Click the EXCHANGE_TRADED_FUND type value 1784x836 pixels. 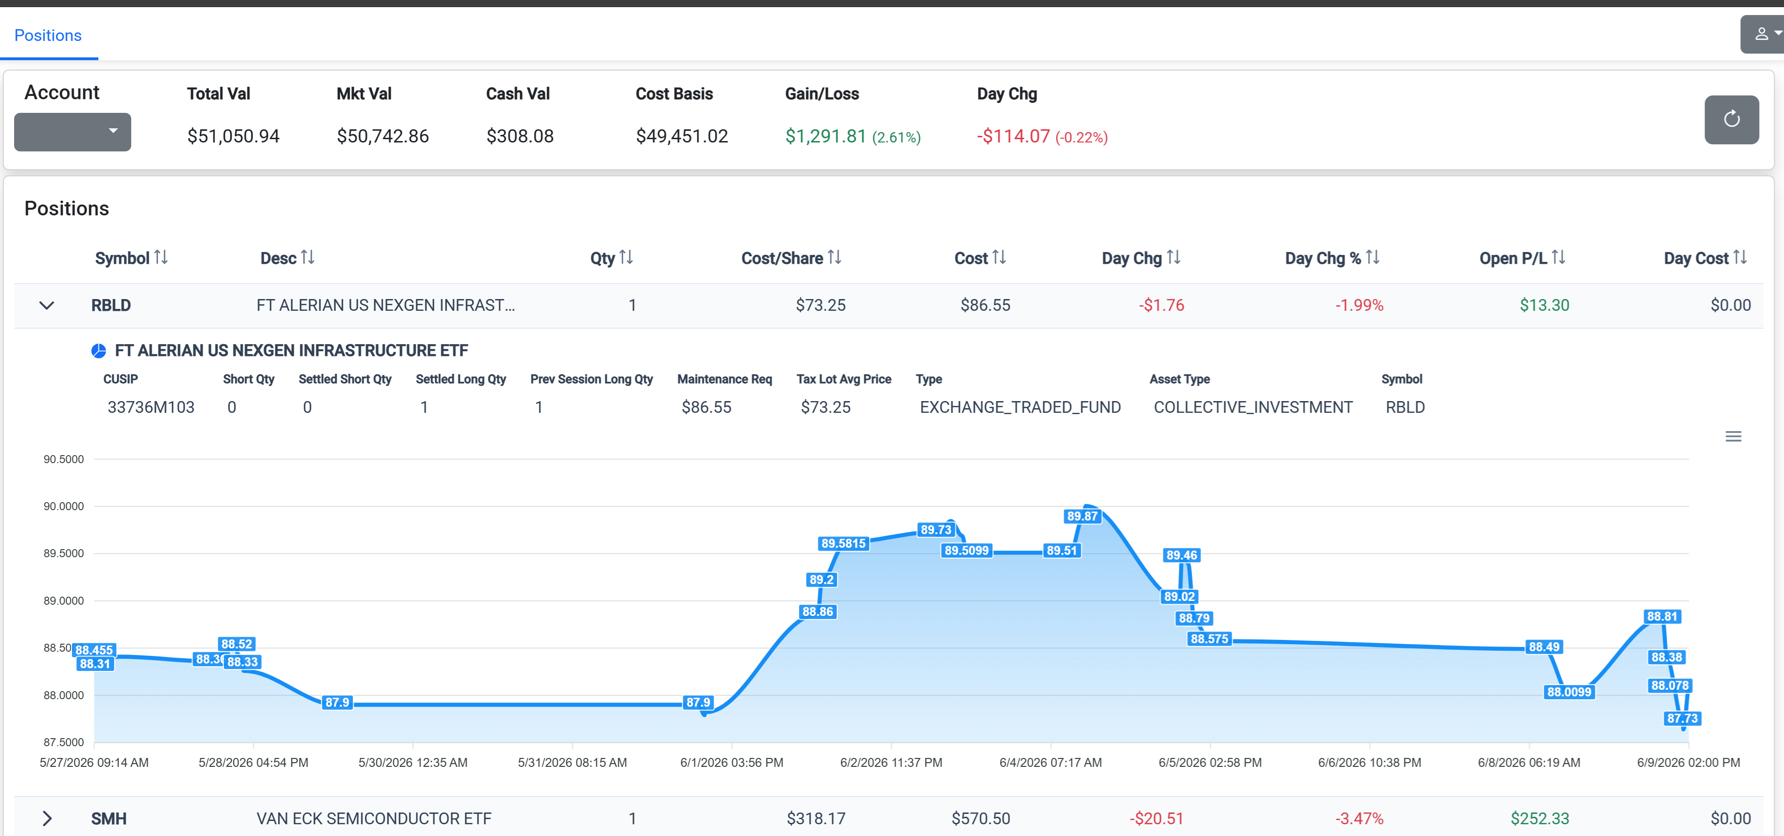[1020, 407]
